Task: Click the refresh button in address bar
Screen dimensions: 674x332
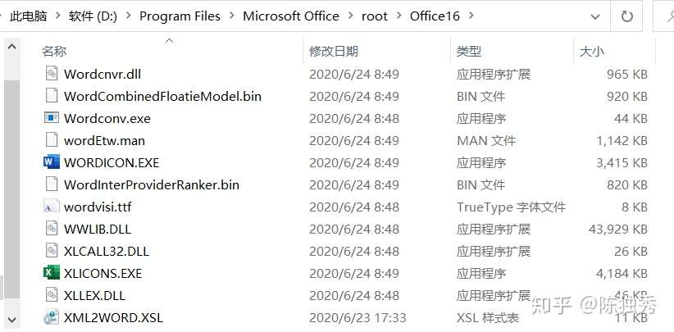Action: click(627, 16)
